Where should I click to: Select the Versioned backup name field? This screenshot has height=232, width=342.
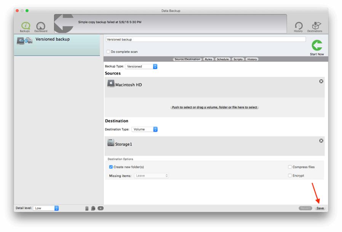[x=206, y=39]
